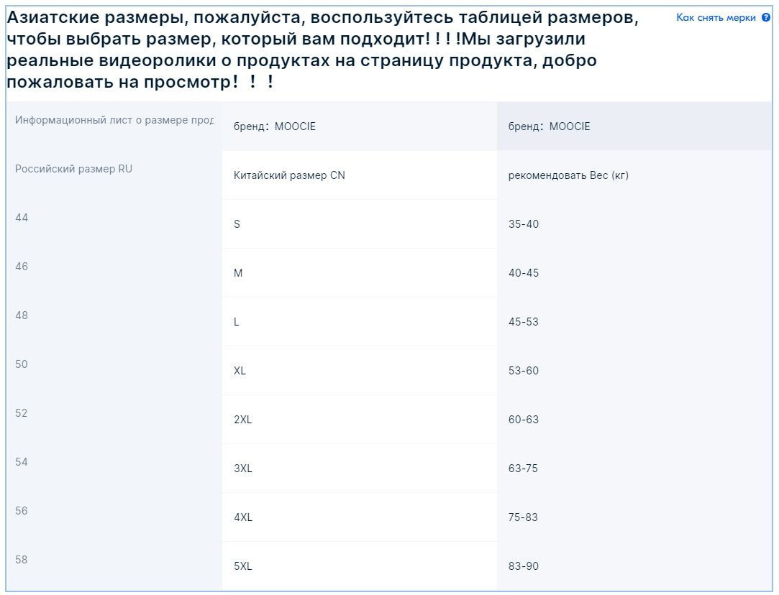Click the weight range 53-60 cell
Image resolution: width=779 pixels, height=595 pixels.
(634, 371)
